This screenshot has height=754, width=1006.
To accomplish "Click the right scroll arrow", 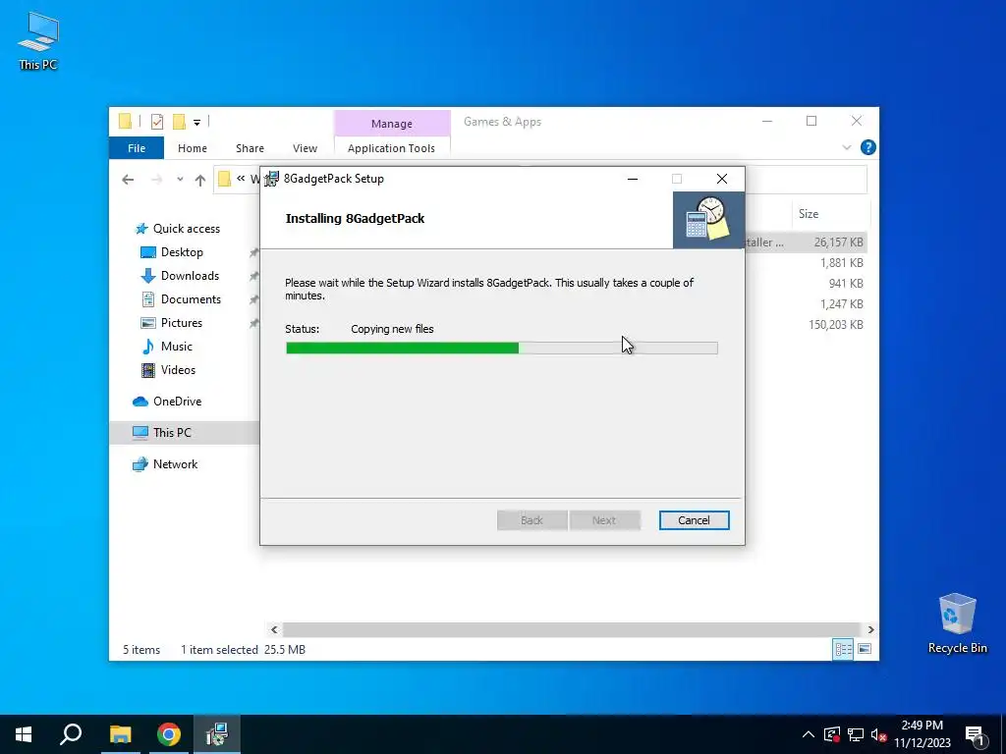I will 870,629.
